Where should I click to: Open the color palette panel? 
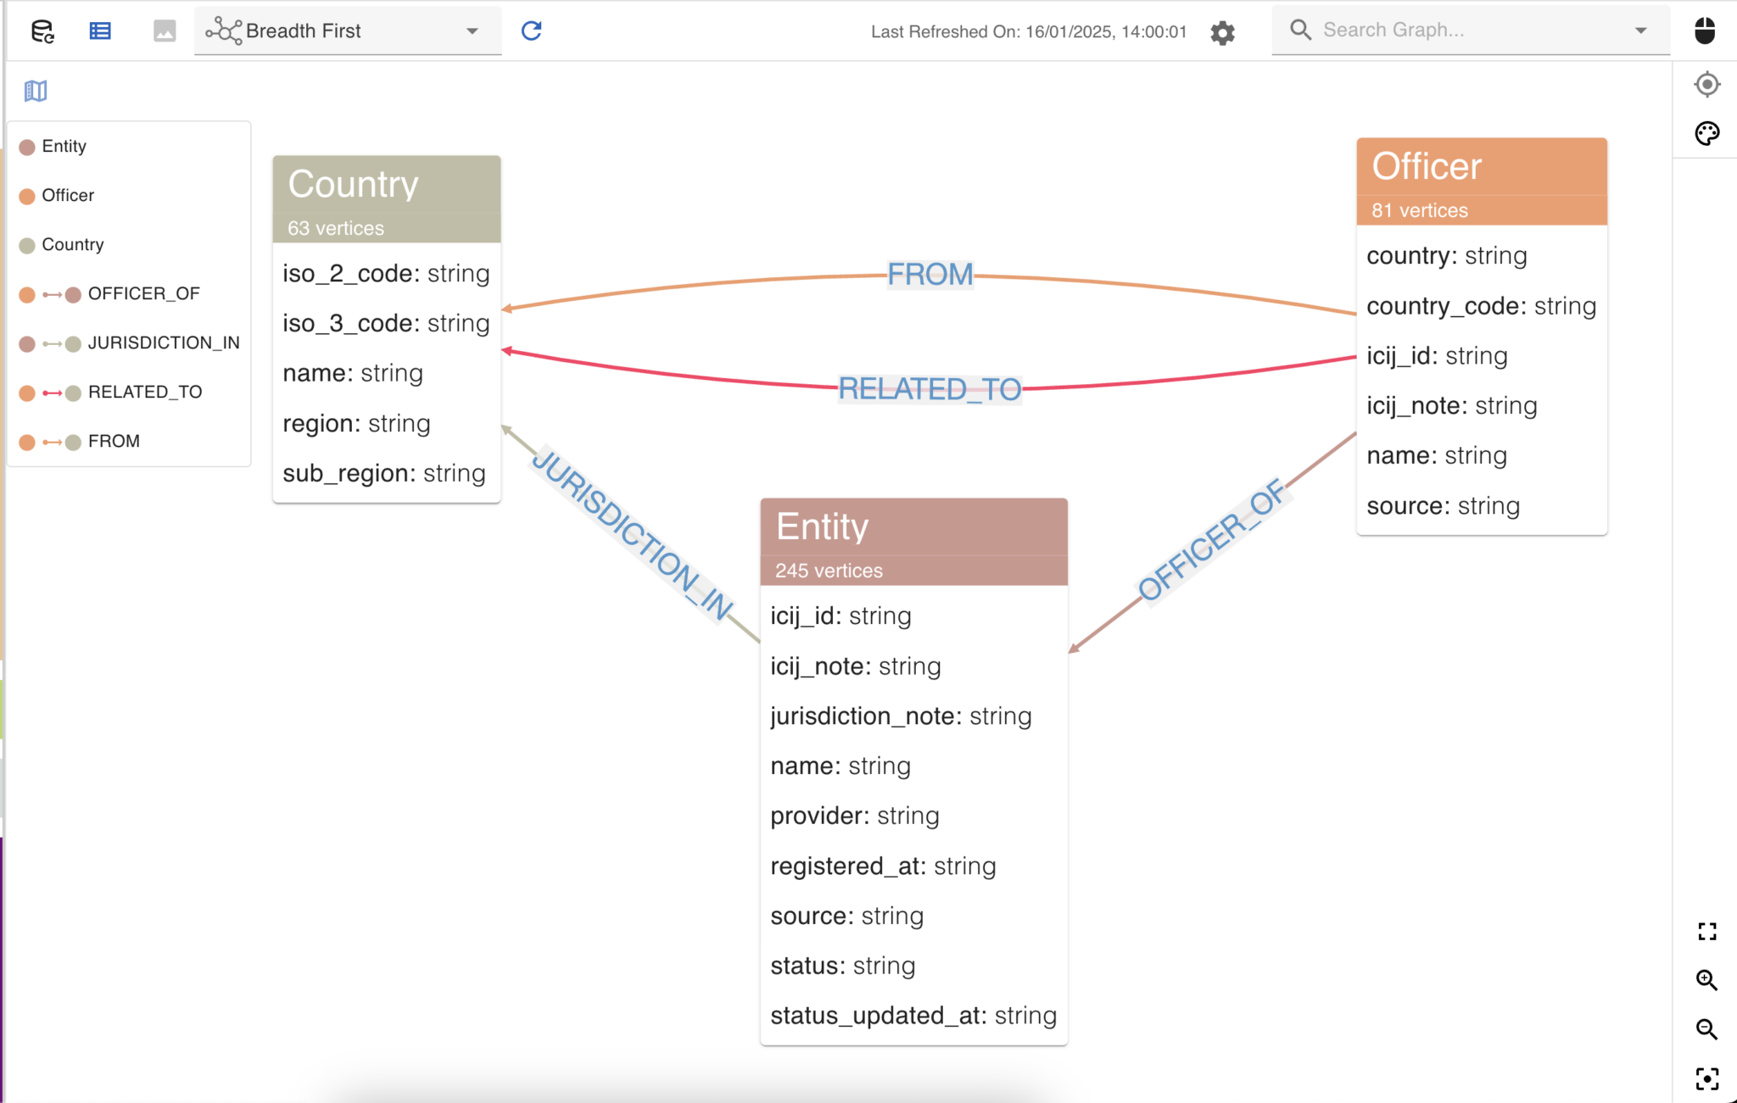1706,133
